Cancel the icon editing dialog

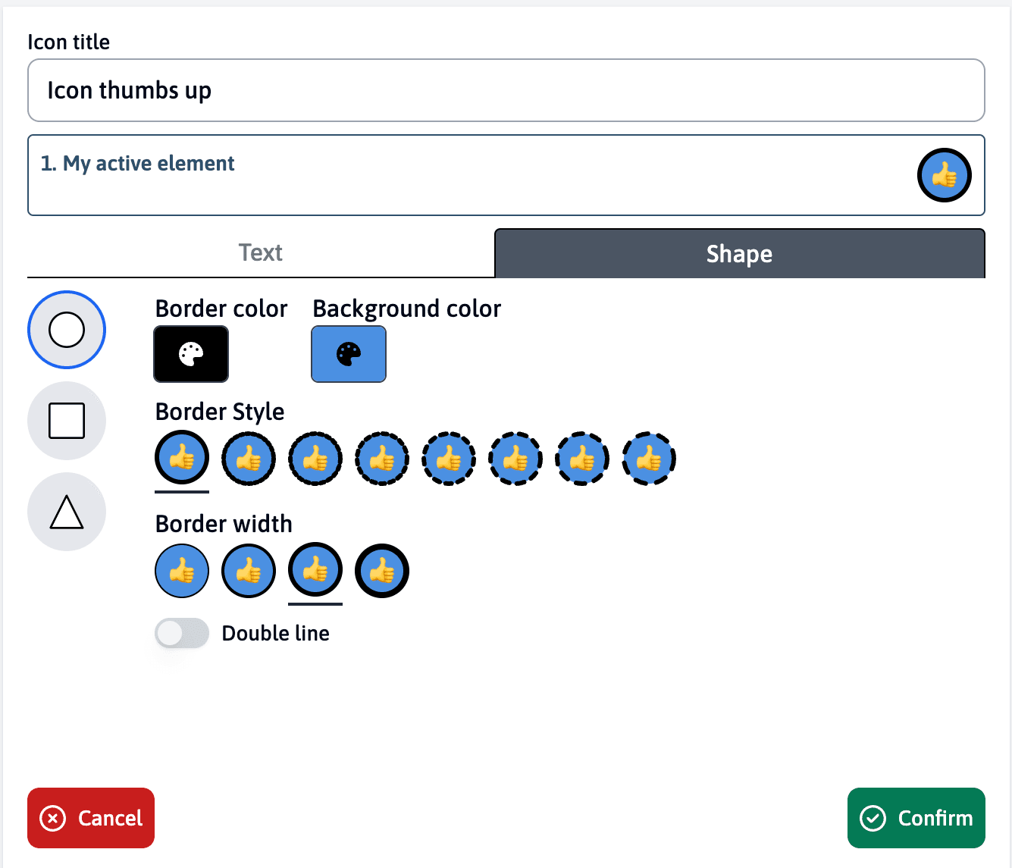(x=90, y=818)
